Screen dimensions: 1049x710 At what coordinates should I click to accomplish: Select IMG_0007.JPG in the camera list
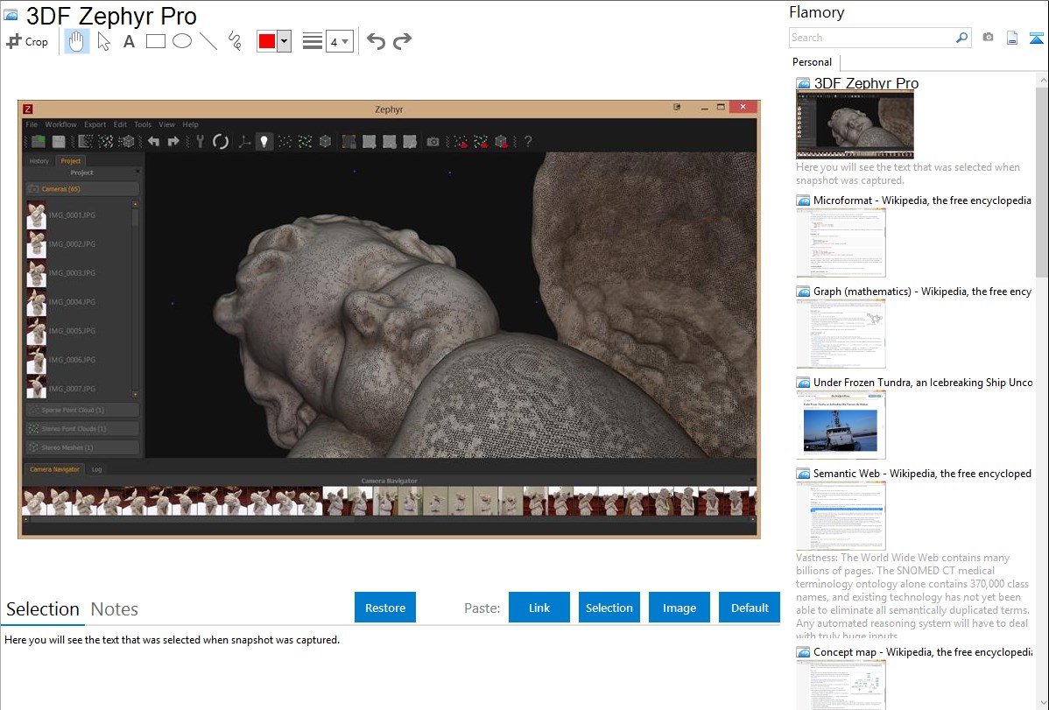click(x=73, y=389)
